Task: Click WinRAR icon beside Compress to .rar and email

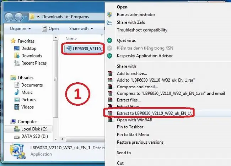Action: click(110, 93)
